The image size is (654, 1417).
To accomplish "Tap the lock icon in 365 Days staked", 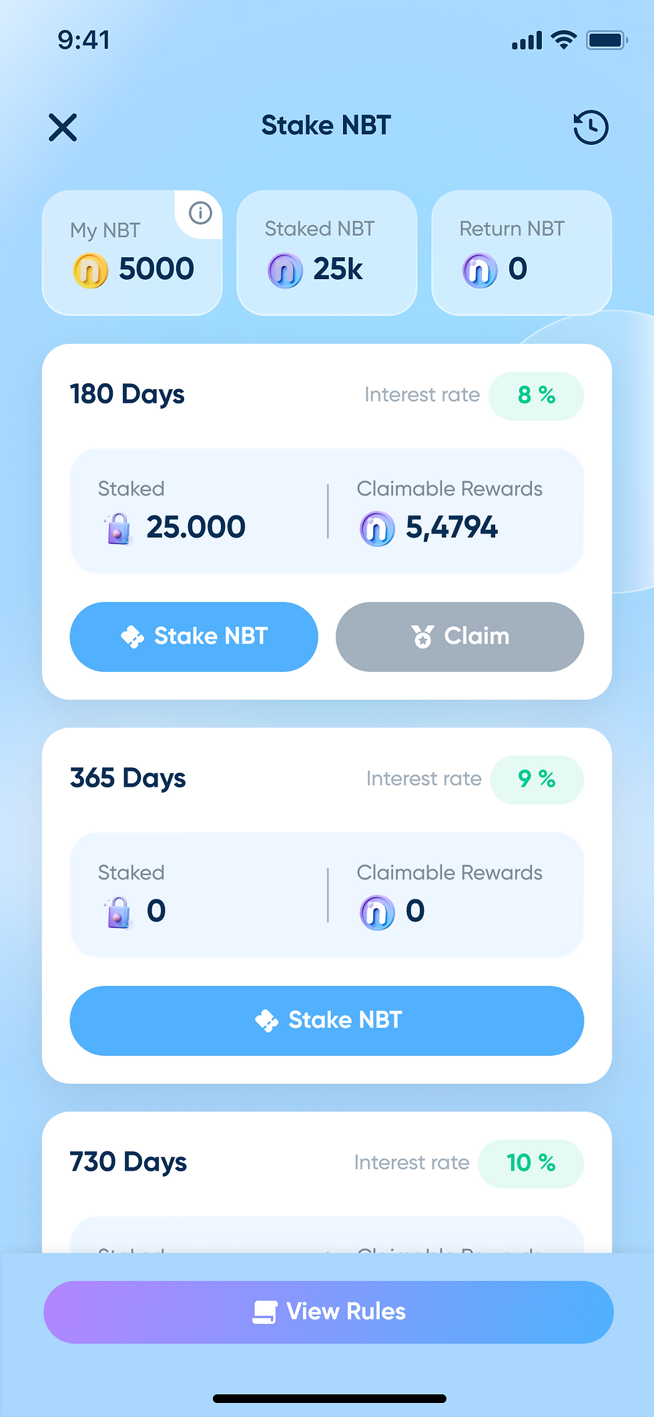I will (118, 912).
